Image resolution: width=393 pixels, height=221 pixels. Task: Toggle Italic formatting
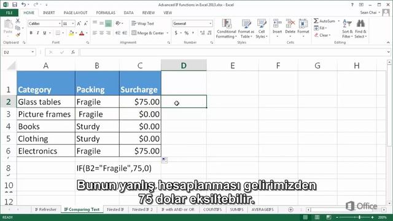pyautogui.click(x=38, y=33)
